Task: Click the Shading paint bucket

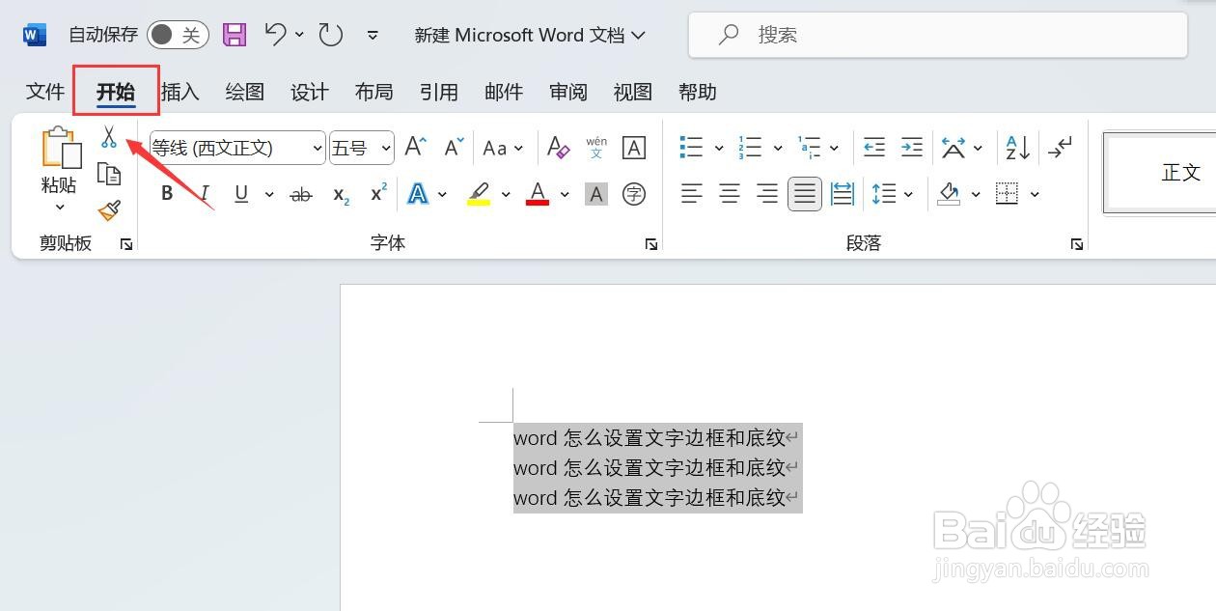Action: [x=950, y=194]
